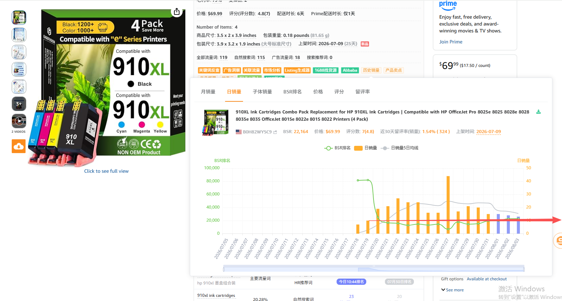Screen dimensions: 562x301
Task: Click the 广告洞察 tag button
Action: coord(232,70)
